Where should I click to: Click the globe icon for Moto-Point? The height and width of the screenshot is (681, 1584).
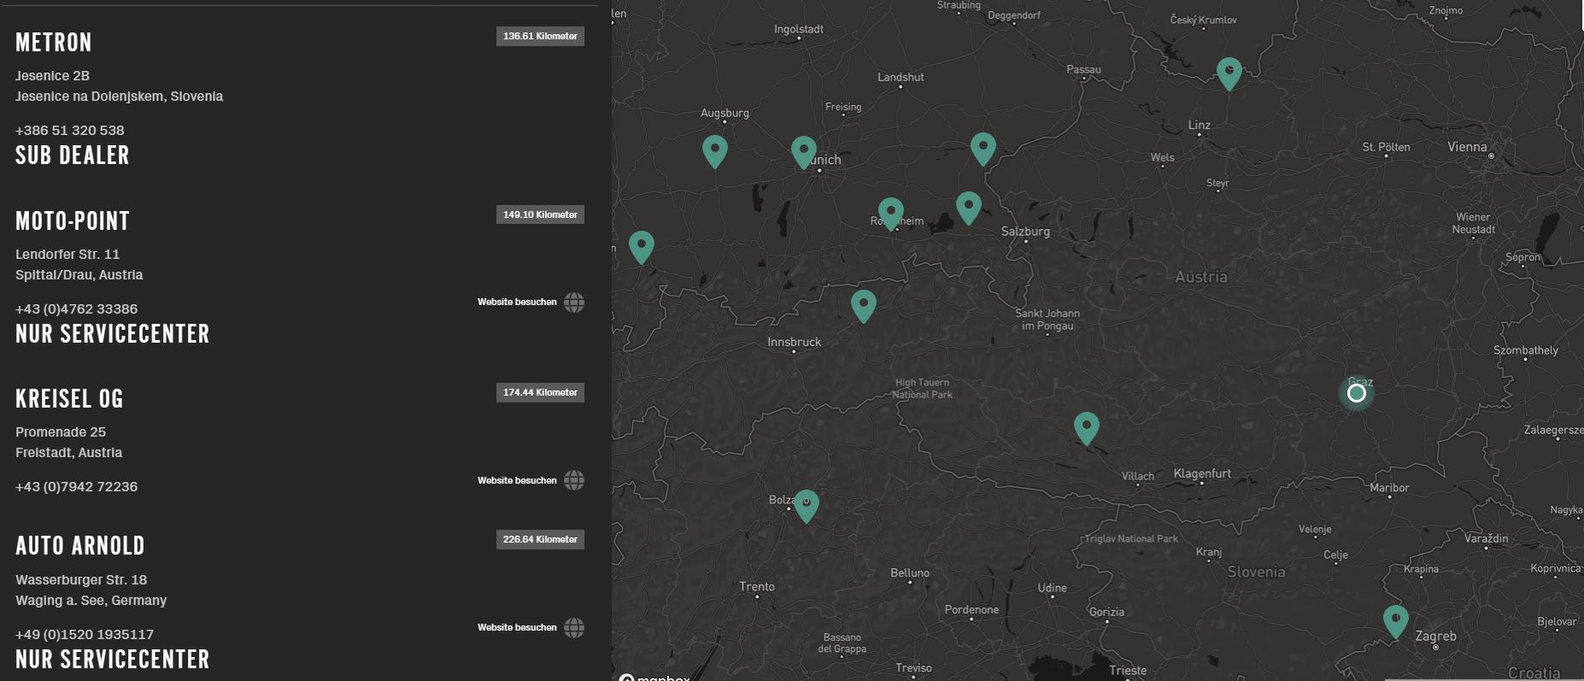(574, 302)
